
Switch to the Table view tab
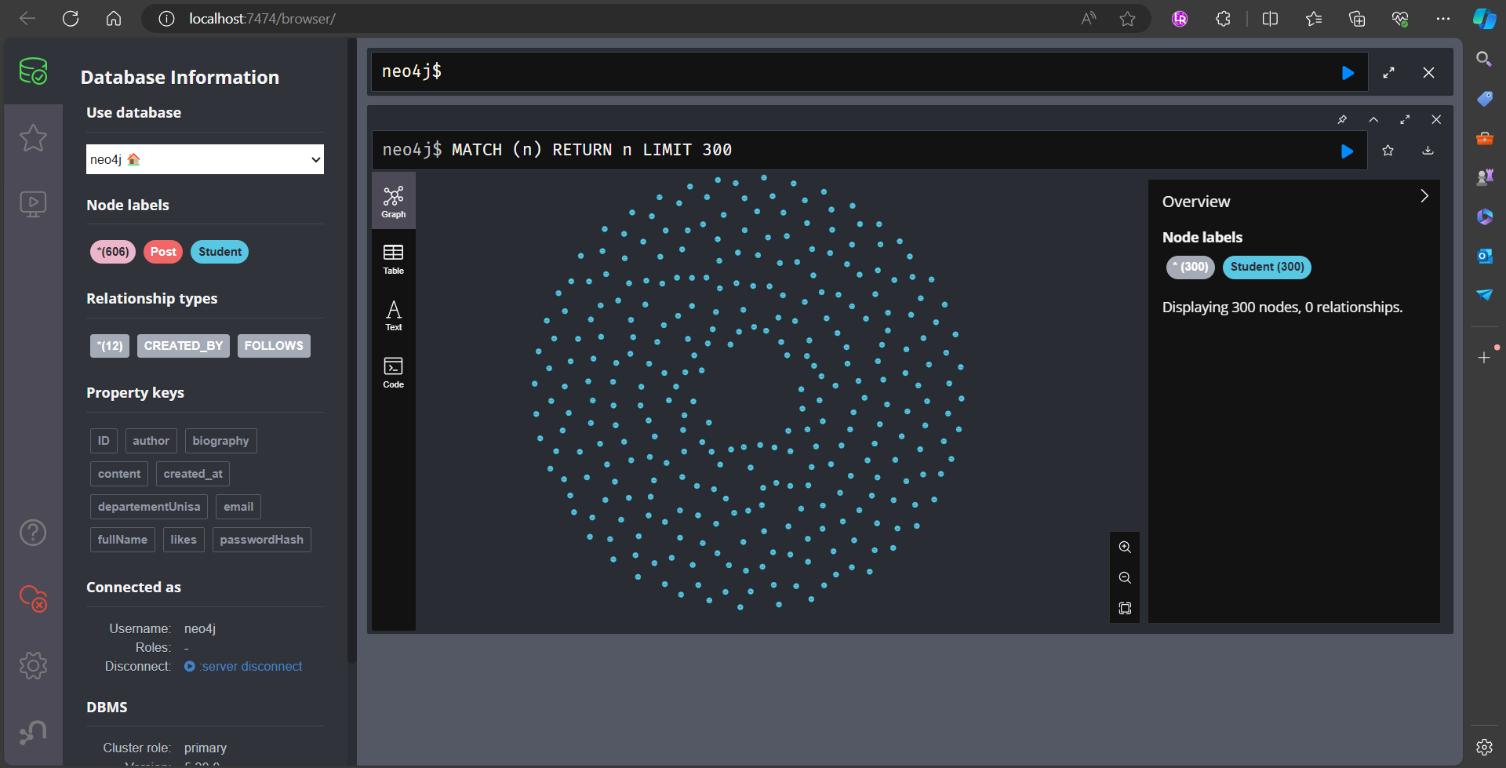[393, 258]
